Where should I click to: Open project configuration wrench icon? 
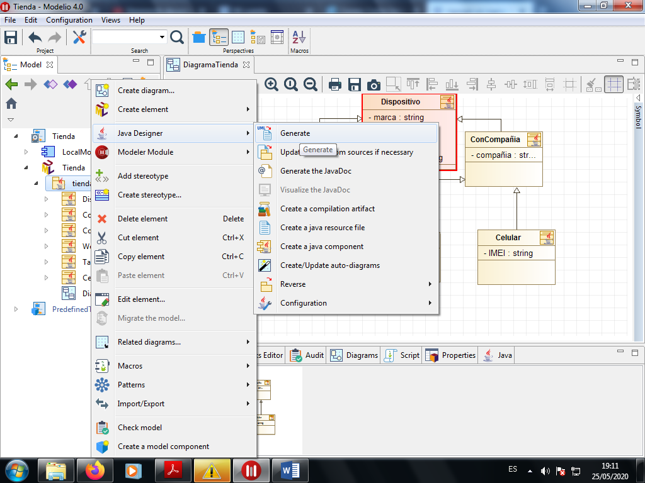[79, 37]
